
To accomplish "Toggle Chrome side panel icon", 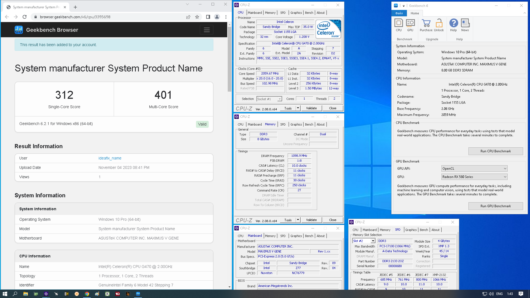I will click(x=208, y=17).
